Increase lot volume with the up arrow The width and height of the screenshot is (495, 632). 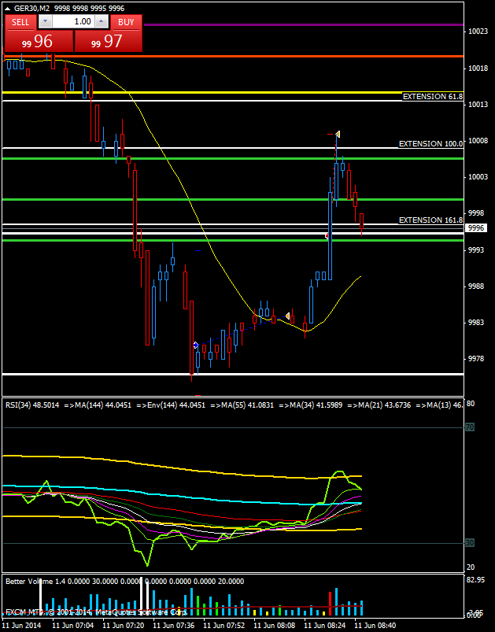point(102,22)
